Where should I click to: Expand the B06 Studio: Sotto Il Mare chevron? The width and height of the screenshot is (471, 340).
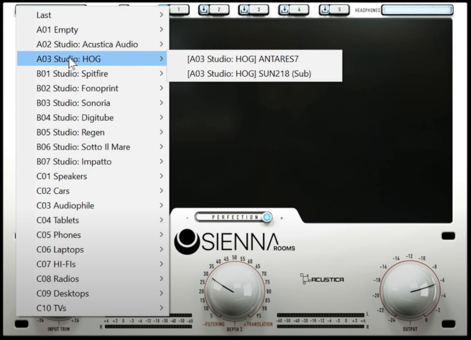tap(162, 147)
